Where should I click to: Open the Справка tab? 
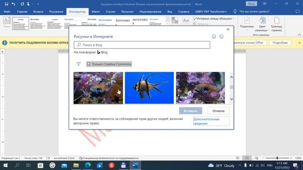(x=184, y=11)
